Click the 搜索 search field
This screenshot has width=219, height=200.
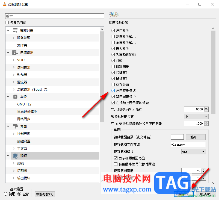[55, 16]
